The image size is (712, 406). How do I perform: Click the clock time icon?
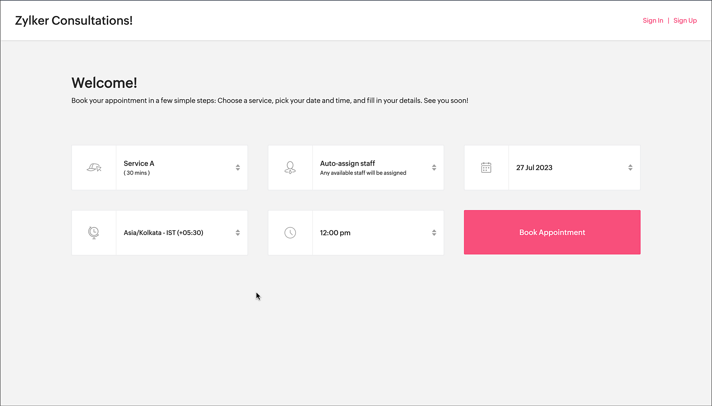tap(290, 233)
